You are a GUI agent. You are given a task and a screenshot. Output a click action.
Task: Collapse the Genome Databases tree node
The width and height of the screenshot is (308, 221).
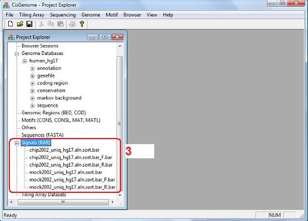point(17,53)
